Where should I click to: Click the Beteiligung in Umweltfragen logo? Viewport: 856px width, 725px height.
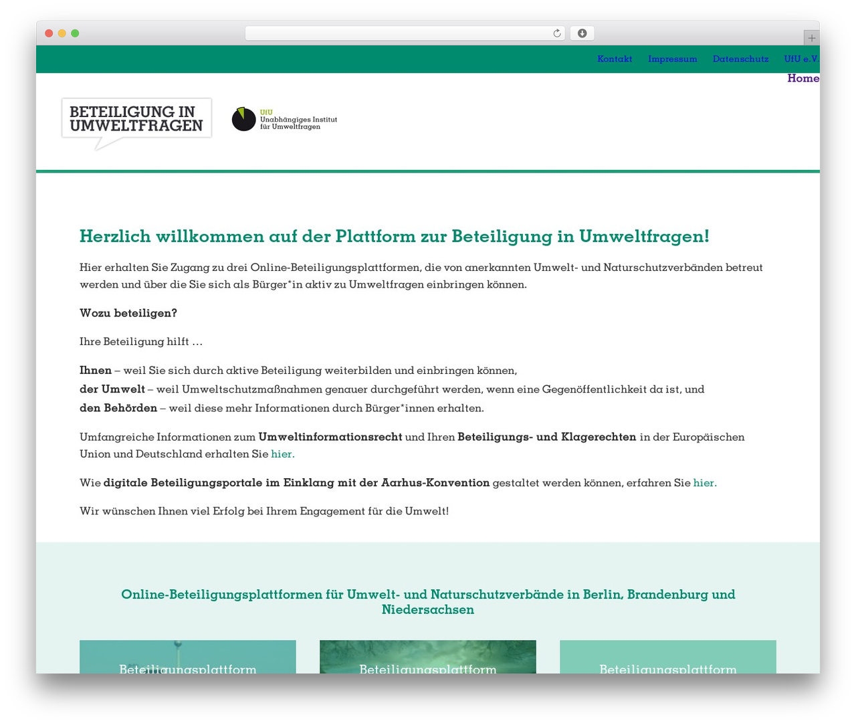tap(136, 124)
